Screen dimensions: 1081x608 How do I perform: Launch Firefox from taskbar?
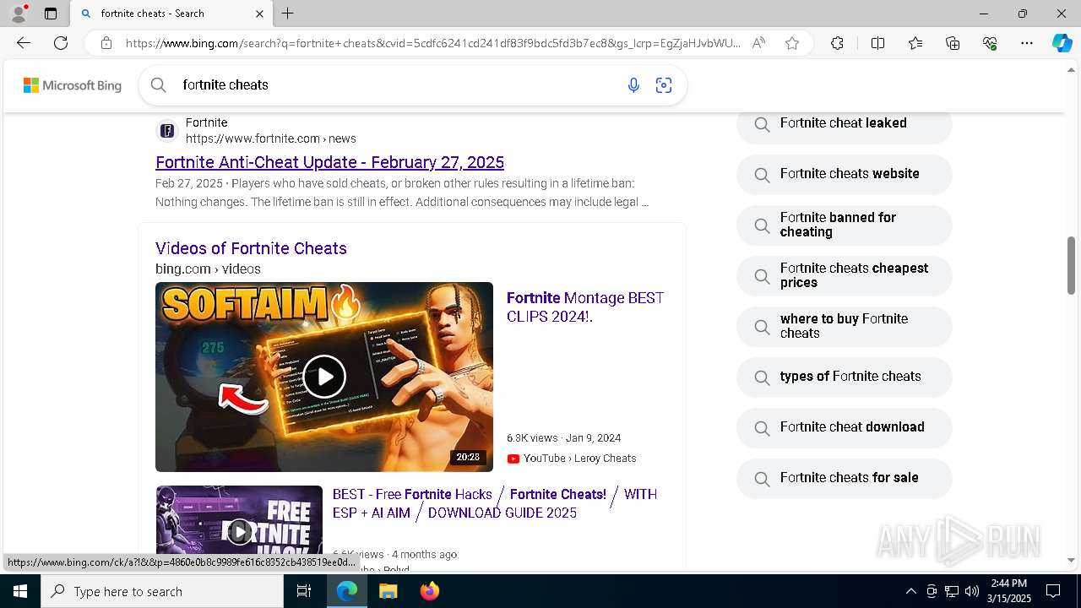pos(430,591)
